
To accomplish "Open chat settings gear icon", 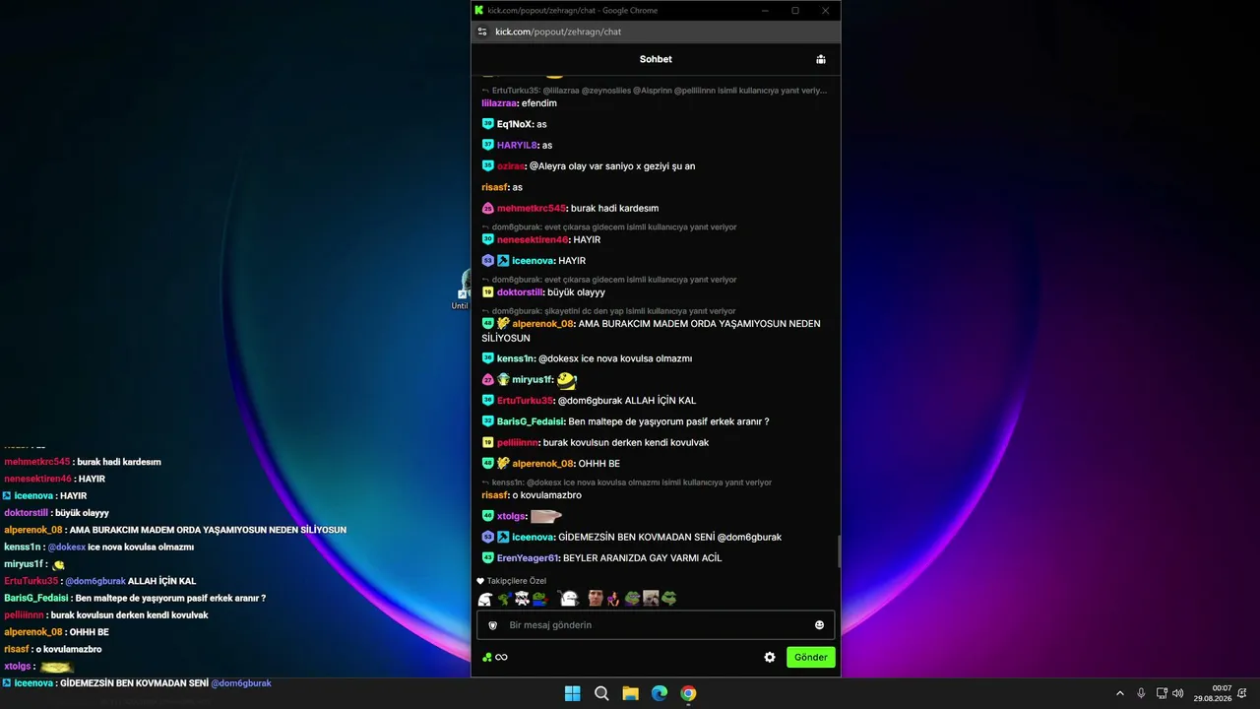I will [770, 657].
